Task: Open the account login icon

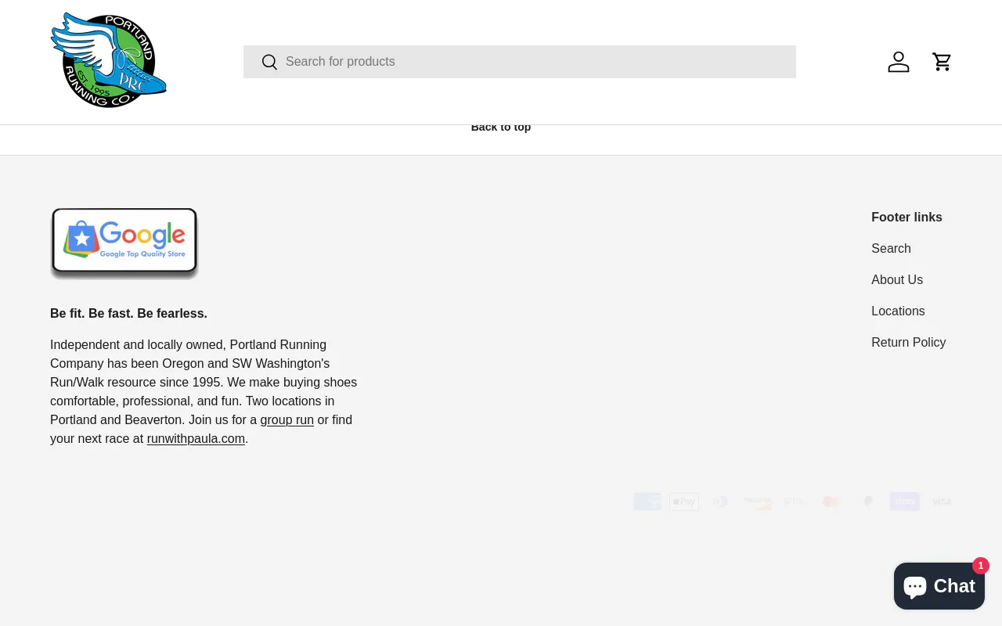Action: (898, 62)
